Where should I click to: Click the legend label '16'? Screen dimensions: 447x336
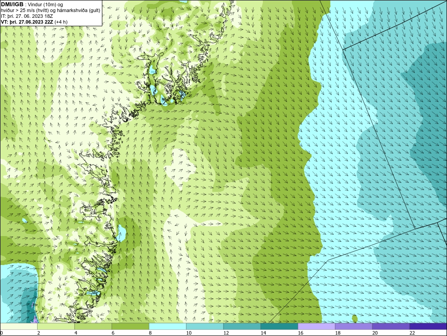click(x=301, y=333)
